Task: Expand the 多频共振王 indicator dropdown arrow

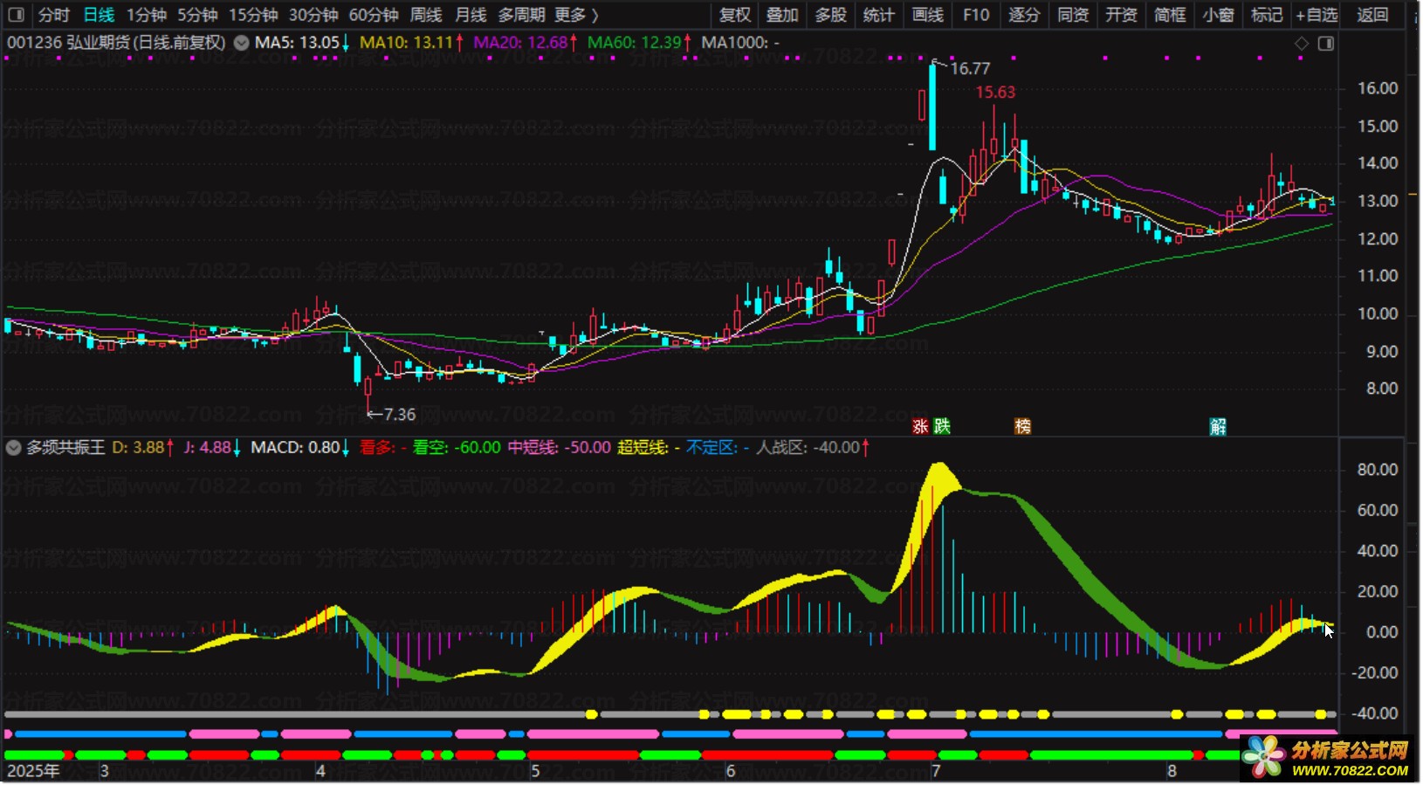Action: pos(13,448)
